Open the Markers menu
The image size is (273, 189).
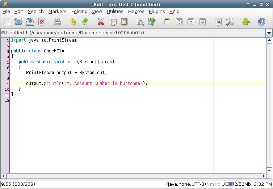pos(58,12)
